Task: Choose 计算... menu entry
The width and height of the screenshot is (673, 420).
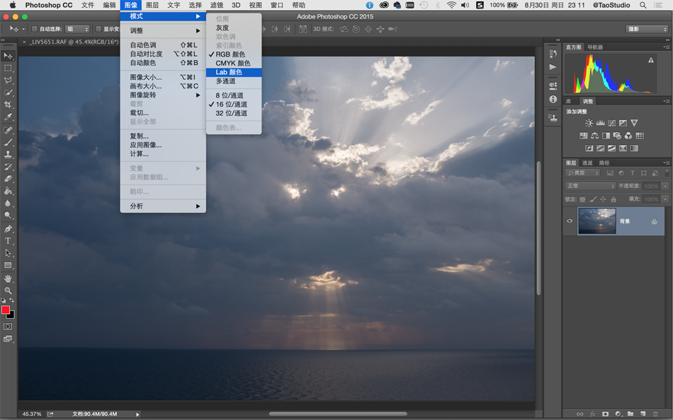Action: [x=163, y=154]
